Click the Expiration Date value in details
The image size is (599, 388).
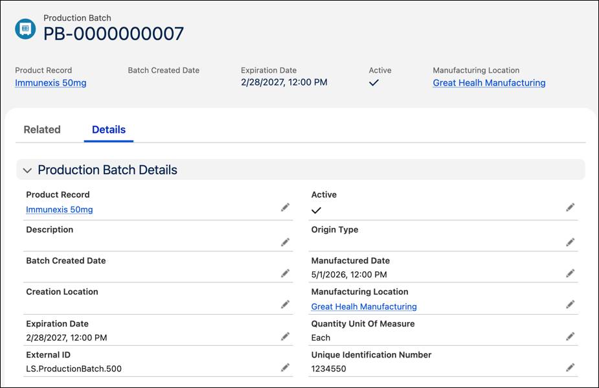(x=67, y=337)
